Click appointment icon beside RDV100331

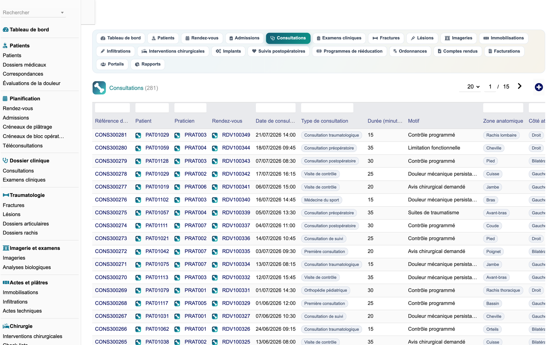click(x=215, y=291)
